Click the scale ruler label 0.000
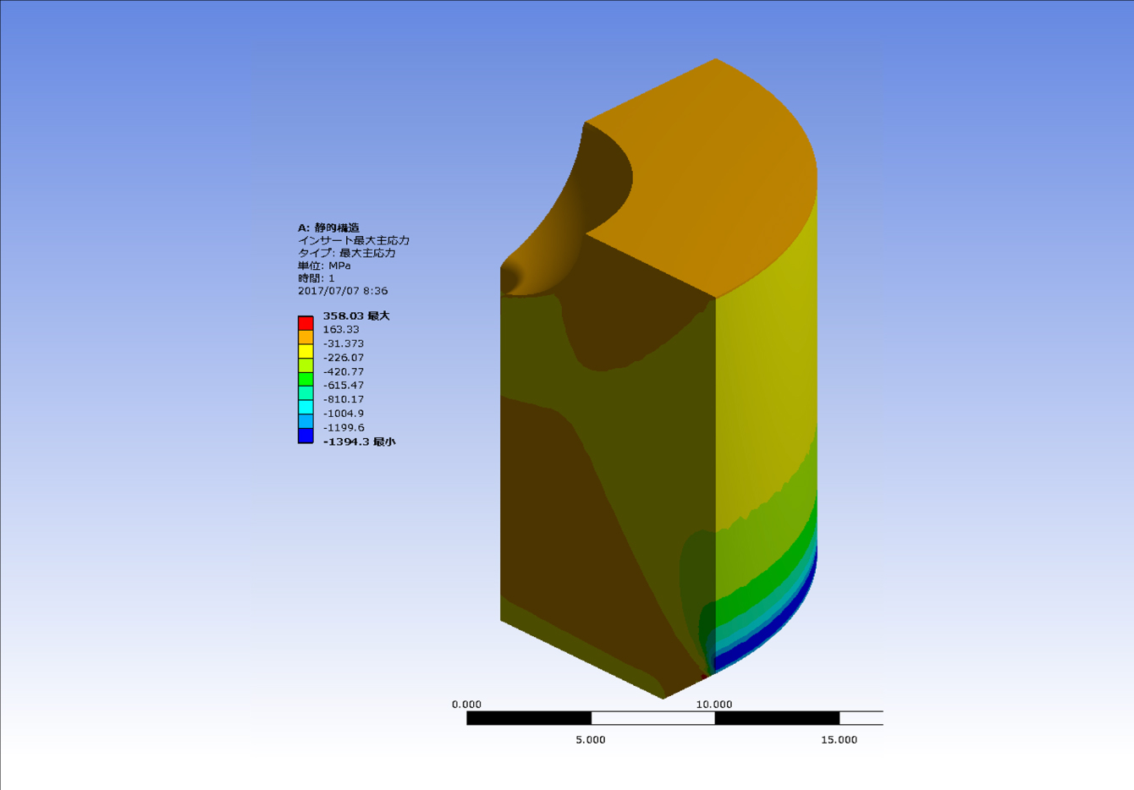Viewport: 1134px width, 790px height. [466, 704]
